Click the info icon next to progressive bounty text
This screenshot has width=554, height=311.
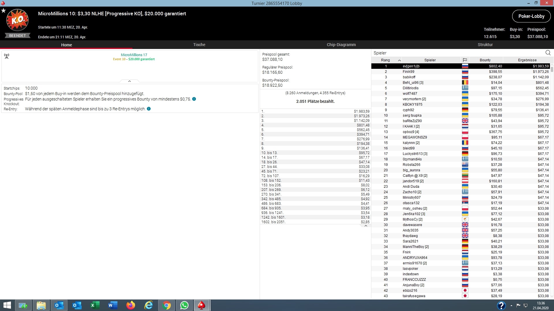click(194, 99)
